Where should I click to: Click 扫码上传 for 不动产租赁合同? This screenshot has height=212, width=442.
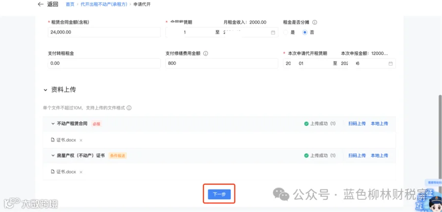(x=357, y=123)
